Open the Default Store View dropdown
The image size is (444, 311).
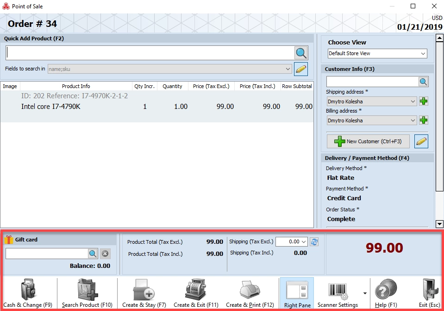(x=377, y=53)
